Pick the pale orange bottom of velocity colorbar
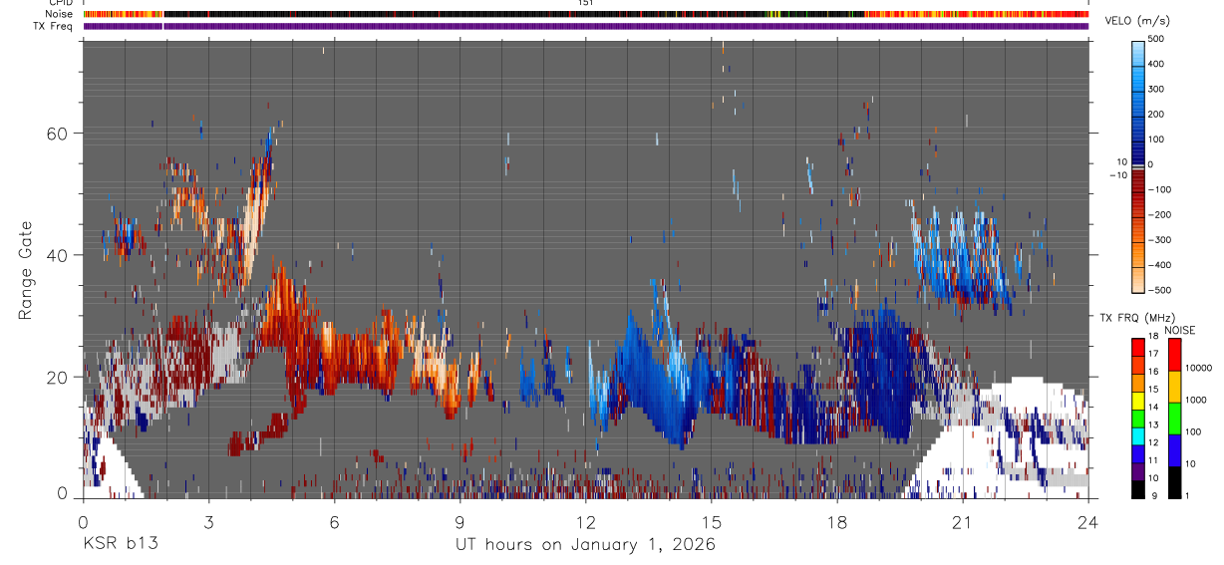This screenshot has height=565, width=1224. click(1138, 281)
